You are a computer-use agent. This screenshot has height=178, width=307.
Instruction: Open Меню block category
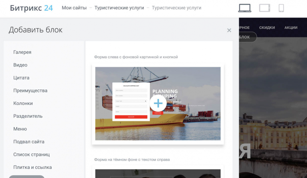tap(20, 129)
